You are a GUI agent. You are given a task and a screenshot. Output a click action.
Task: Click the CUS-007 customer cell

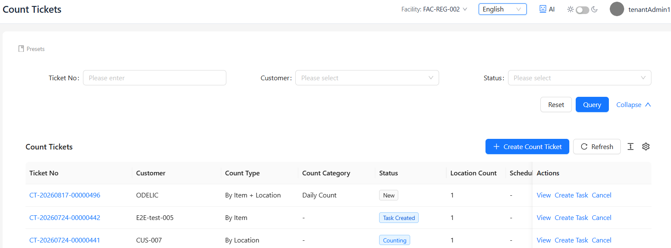point(149,240)
